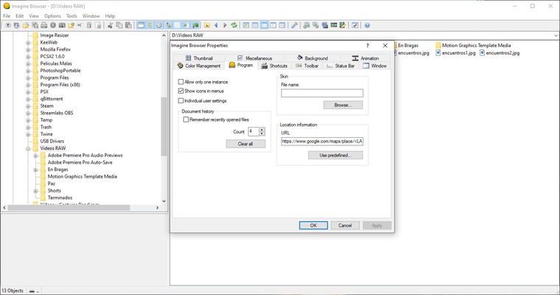
Task: Increase the Count spinner value
Action: (261, 129)
